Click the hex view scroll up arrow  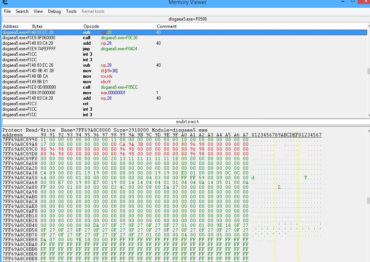(369, 130)
